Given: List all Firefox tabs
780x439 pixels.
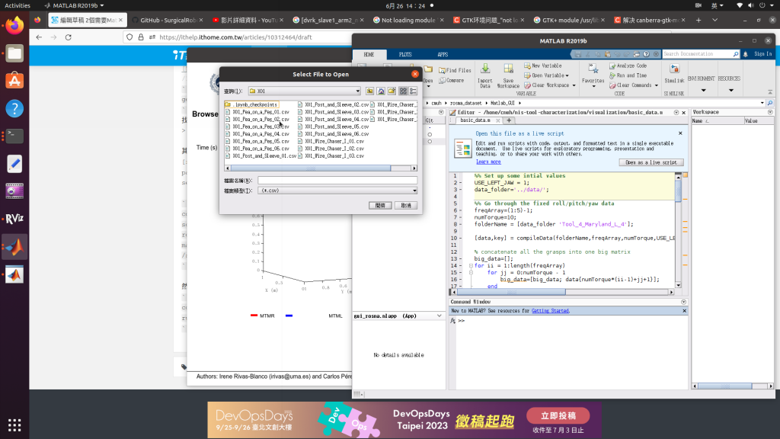Looking at the screenshot, I should [x=714, y=20].
